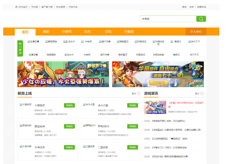This screenshot has height=164, width=228.
Task: Click the 注册 link at top
Action: click(x=191, y=7)
